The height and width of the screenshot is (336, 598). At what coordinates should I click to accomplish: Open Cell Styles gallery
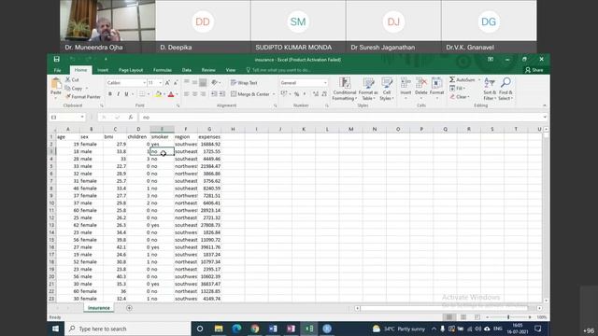click(x=387, y=89)
